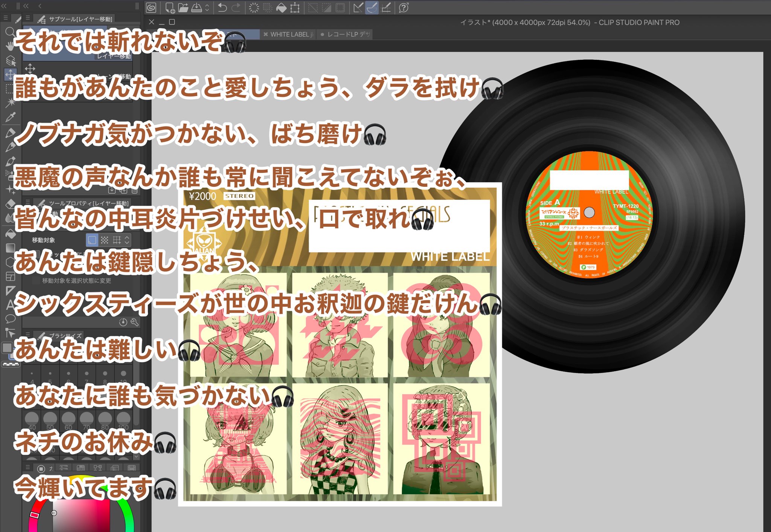Select the Hand move tool

[x=10, y=46]
